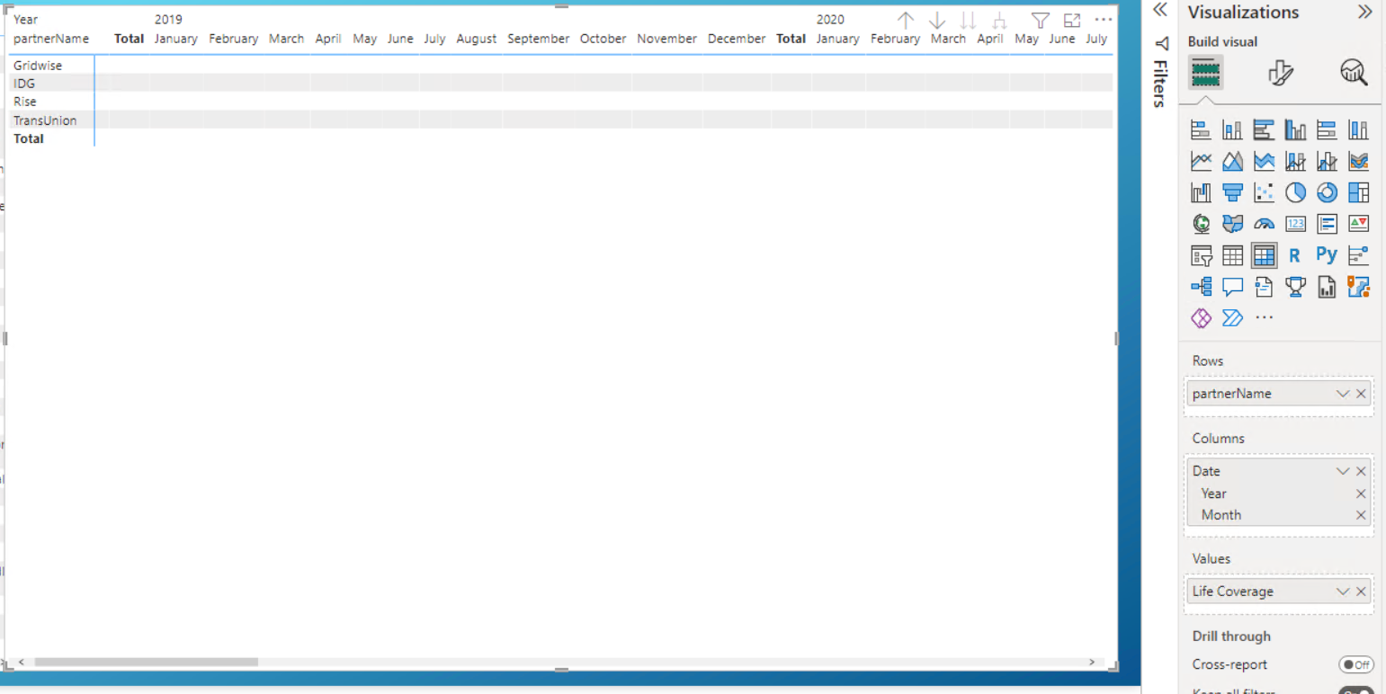
Task: Open the Life Coverage field dropdown
Action: point(1343,592)
